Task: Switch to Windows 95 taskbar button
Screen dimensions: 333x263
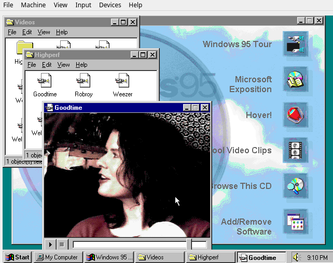Action: 109,257
